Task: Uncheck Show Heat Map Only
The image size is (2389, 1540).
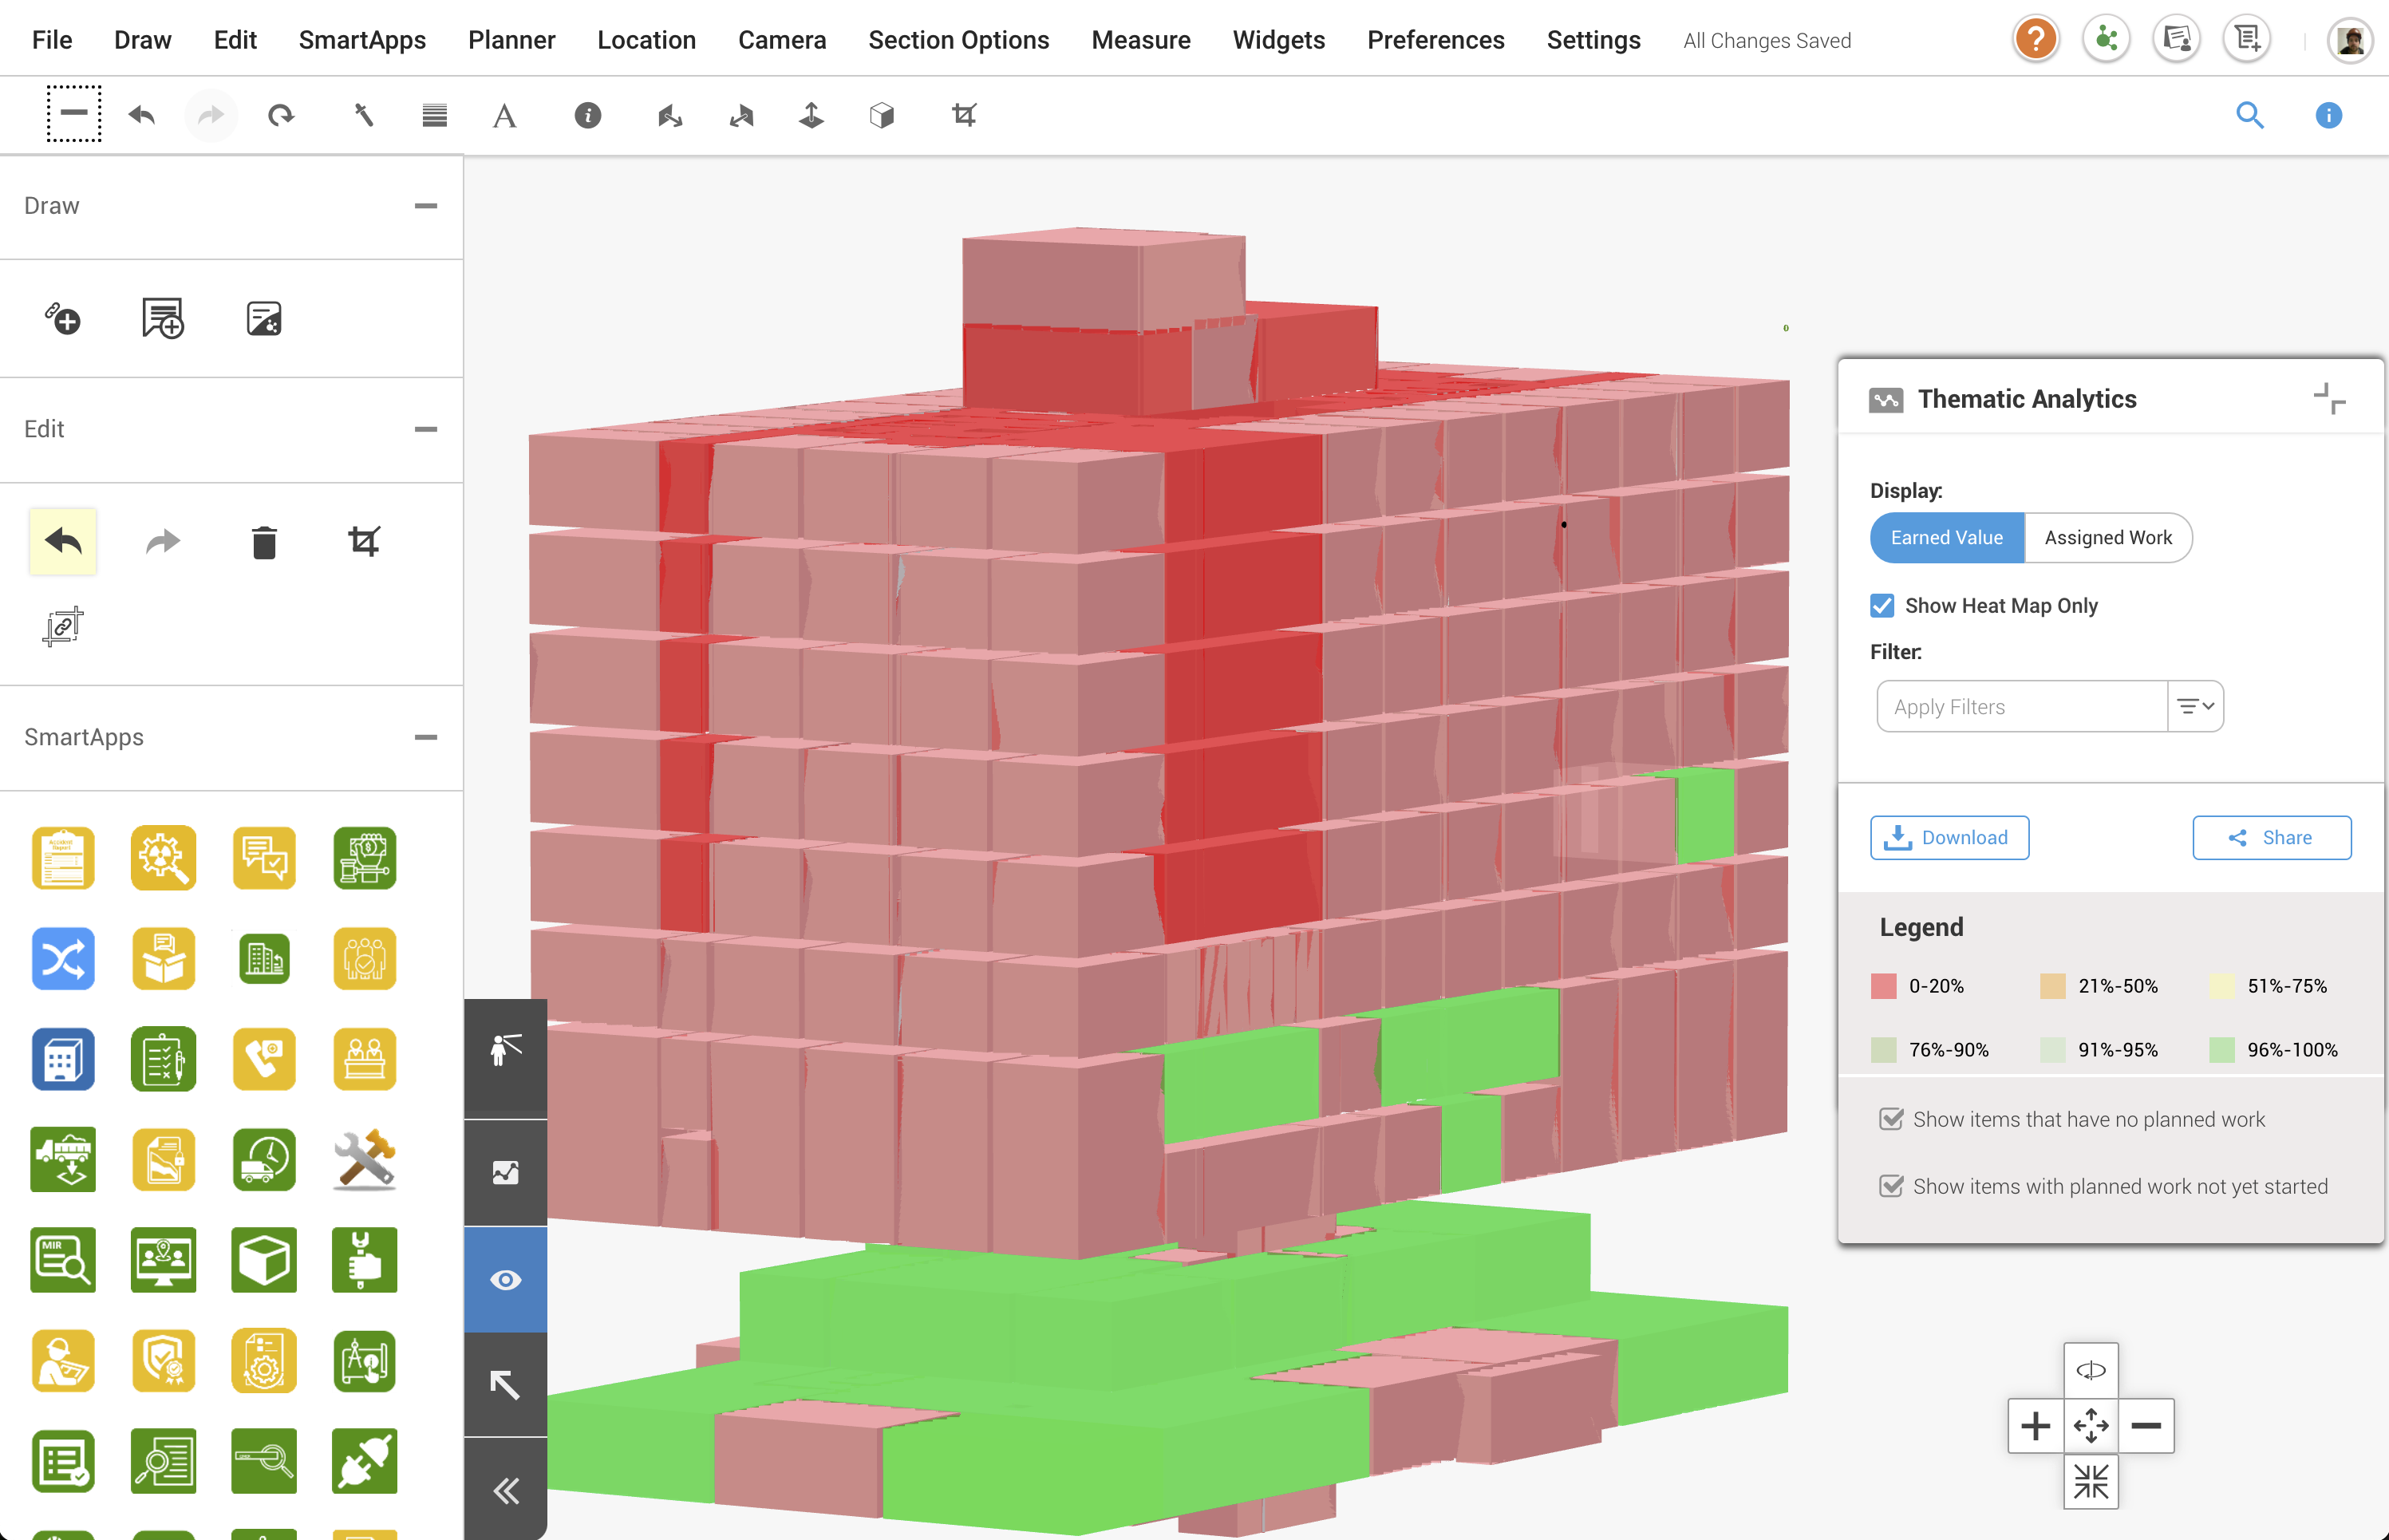Action: click(x=1882, y=606)
